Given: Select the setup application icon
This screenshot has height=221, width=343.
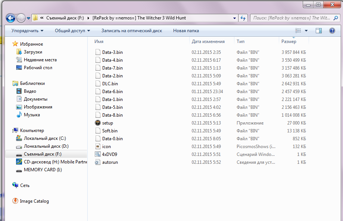Looking at the screenshot, I should click(x=97, y=123).
